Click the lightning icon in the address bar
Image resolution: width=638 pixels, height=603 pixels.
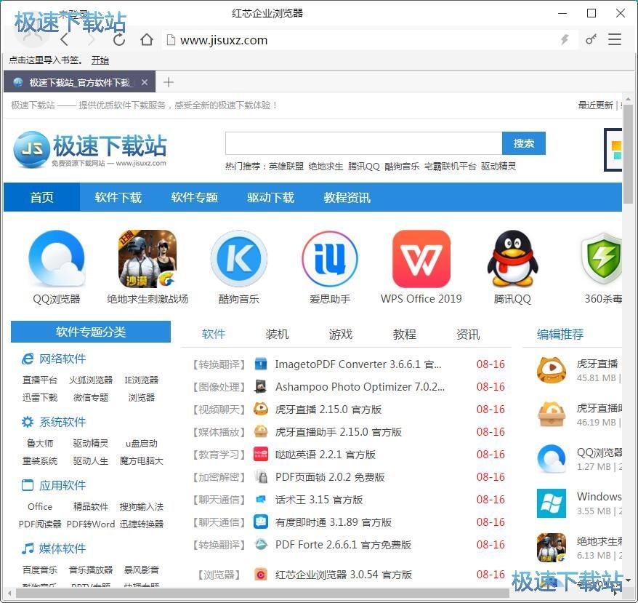(x=564, y=40)
